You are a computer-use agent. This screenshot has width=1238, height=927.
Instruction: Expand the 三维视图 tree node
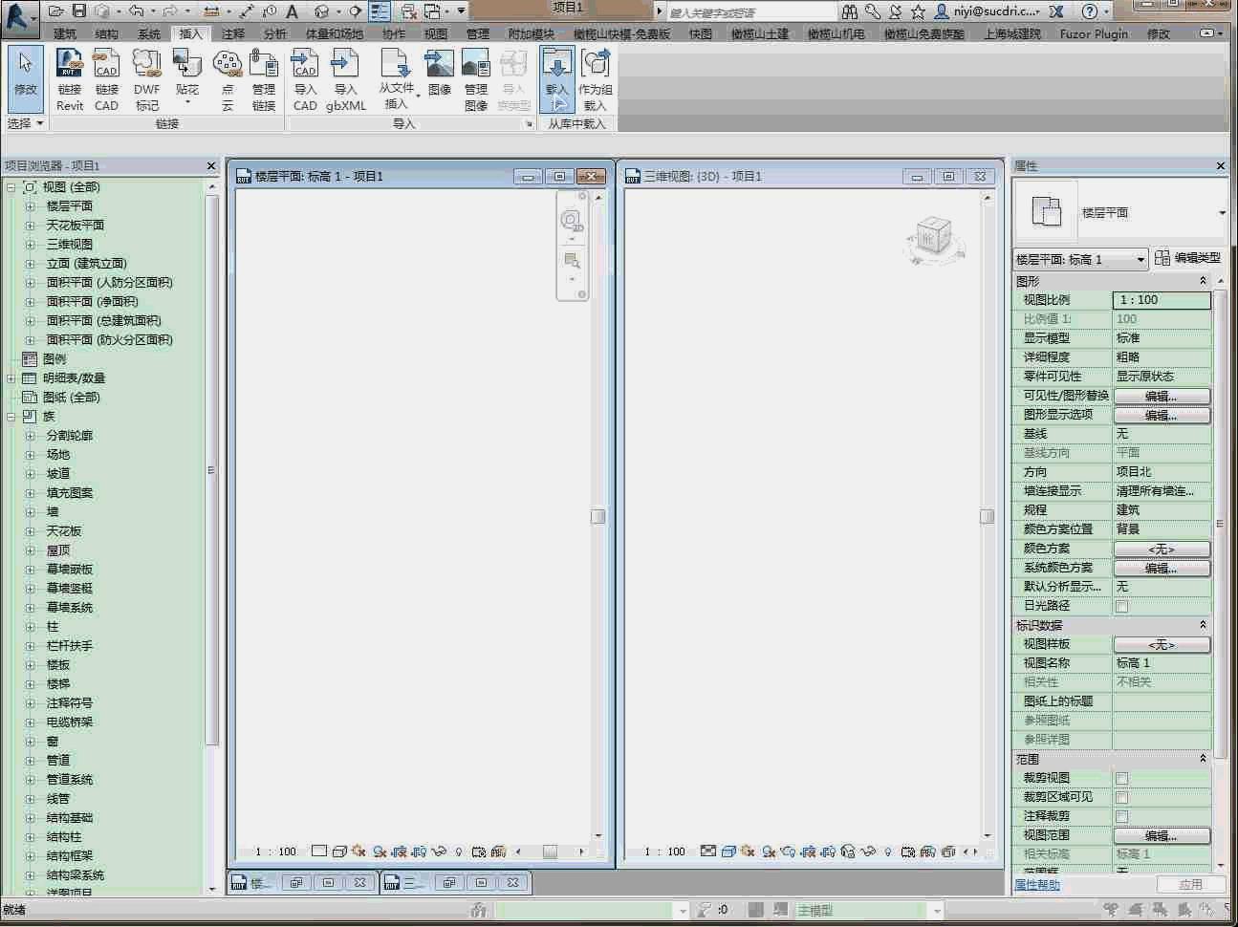[30, 245]
